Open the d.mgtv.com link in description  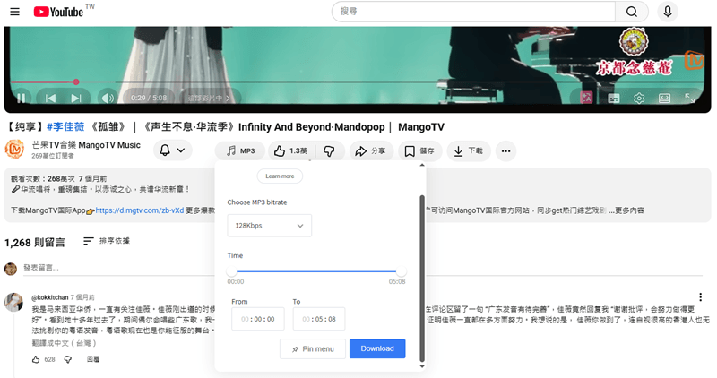[140, 210]
